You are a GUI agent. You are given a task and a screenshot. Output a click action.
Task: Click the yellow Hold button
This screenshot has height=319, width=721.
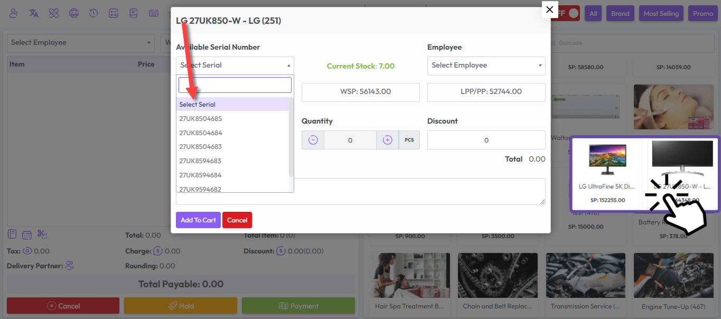pos(181,306)
